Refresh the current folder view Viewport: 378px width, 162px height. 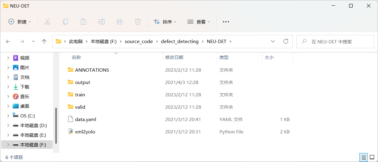click(286, 42)
